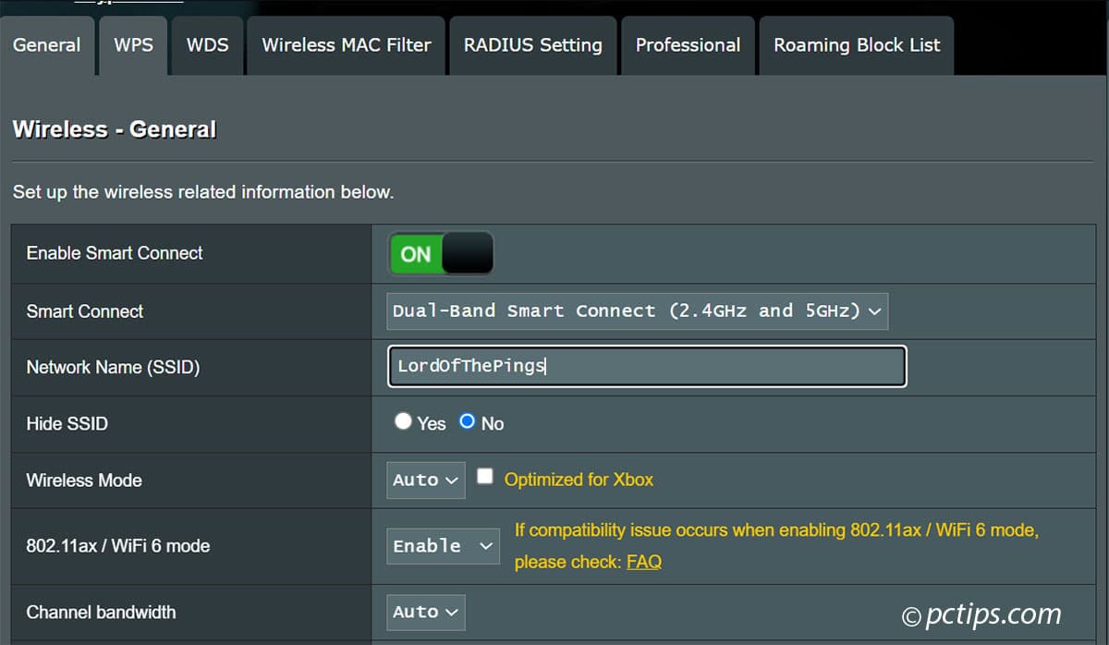Switch to the WPS tab

tap(132, 44)
